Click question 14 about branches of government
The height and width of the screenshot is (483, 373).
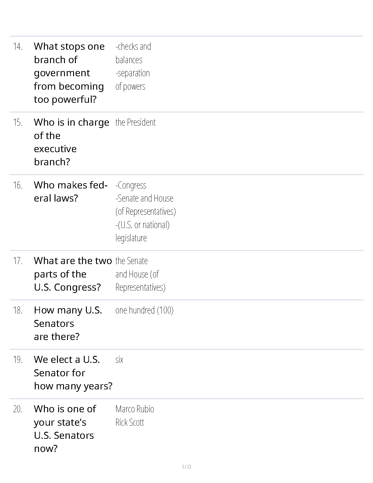69,73
